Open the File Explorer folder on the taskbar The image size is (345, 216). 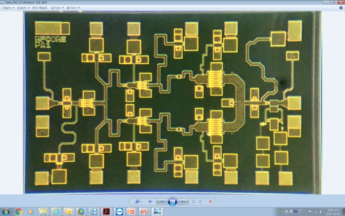click(43, 212)
